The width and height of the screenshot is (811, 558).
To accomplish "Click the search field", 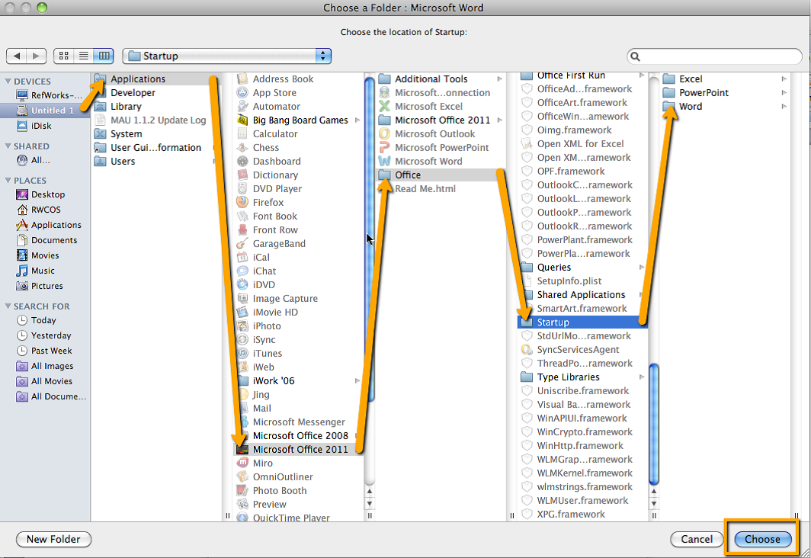I will point(714,56).
